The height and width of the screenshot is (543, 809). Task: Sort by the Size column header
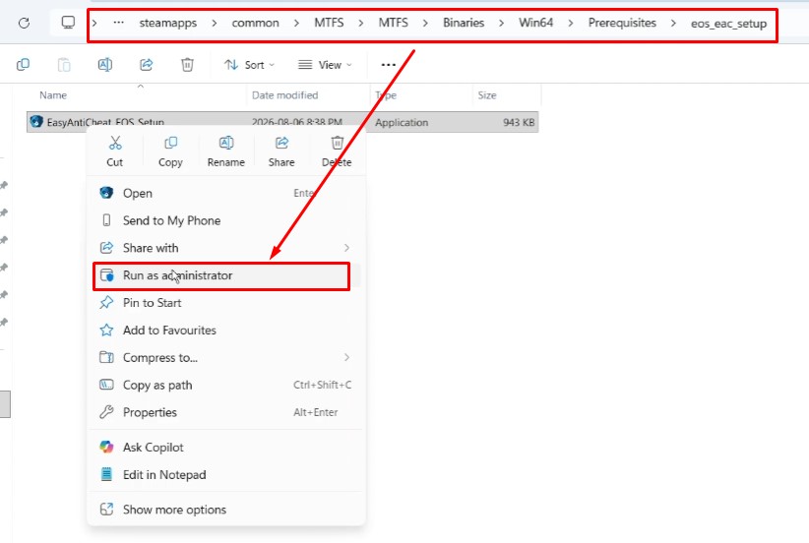click(x=487, y=95)
